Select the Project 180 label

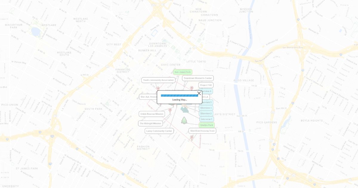click(206, 85)
